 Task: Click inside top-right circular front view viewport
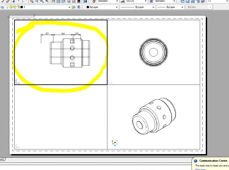[153, 52]
